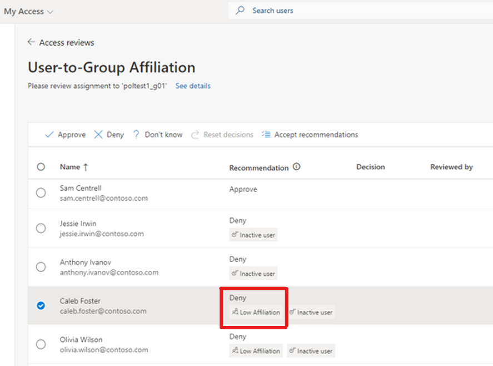The width and height of the screenshot is (493, 366).
Task: Click the Reset decisions icon
Action: point(195,135)
